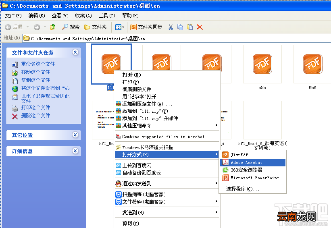Click the copy icon in toolbar

[180, 27]
